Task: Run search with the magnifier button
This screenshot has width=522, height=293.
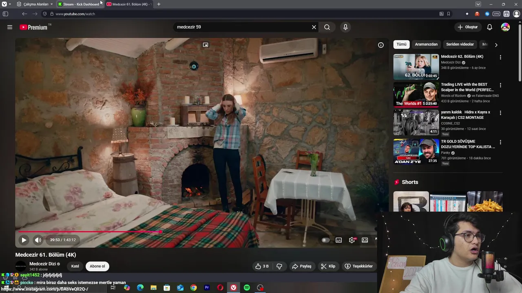Action: [x=327, y=27]
